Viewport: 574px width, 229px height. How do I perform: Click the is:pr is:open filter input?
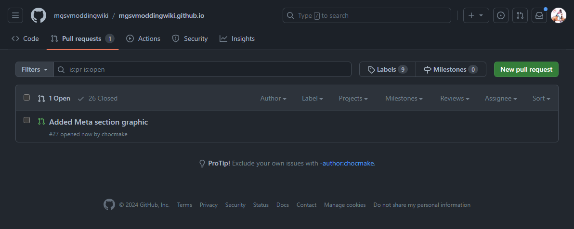tap(202, 69)
